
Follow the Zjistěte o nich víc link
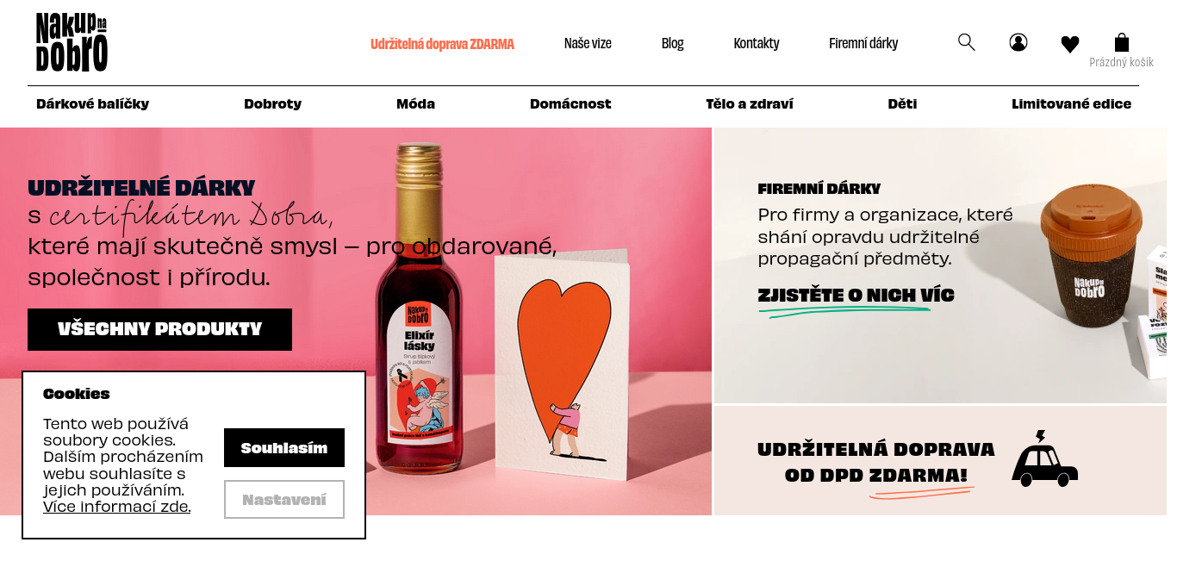[856, 296]
